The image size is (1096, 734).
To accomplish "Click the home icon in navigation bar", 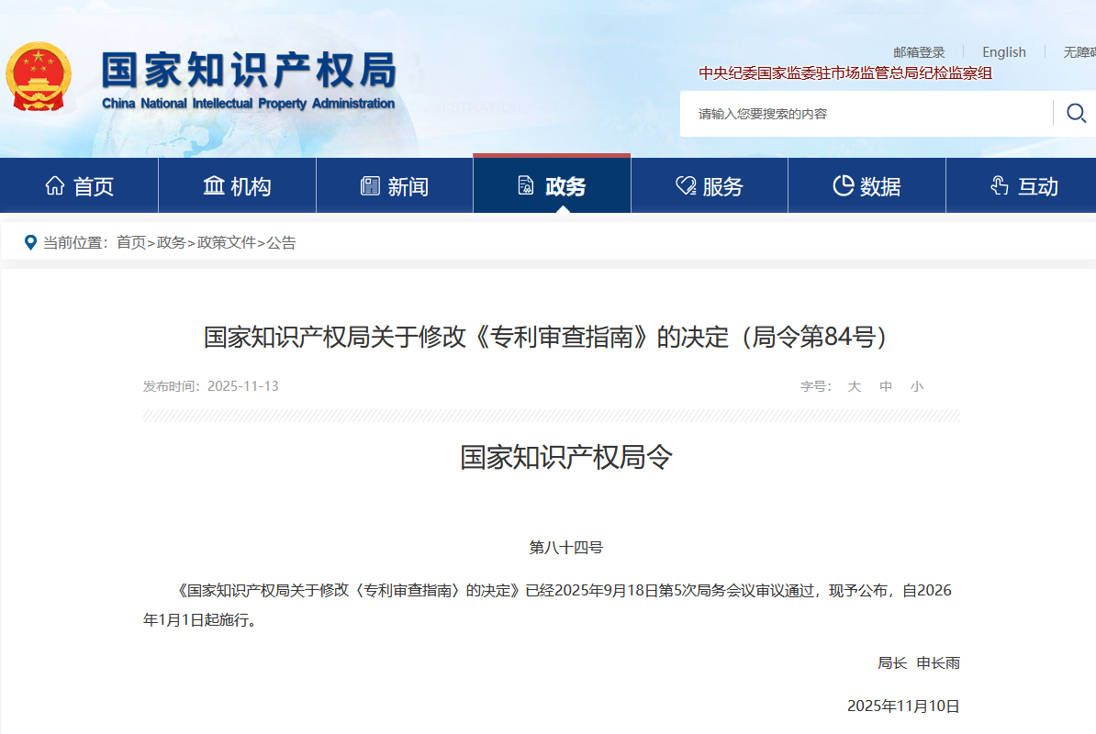I will point(55,186).
